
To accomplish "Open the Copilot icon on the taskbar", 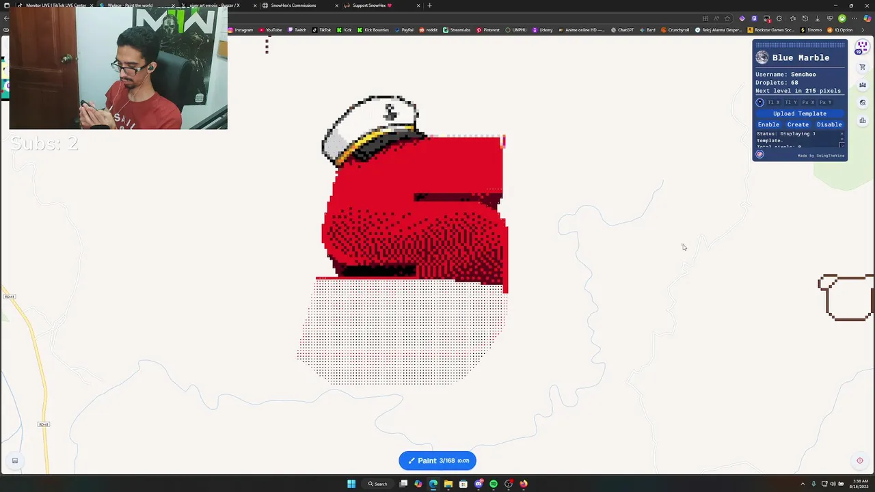I will tap(418, 484).
